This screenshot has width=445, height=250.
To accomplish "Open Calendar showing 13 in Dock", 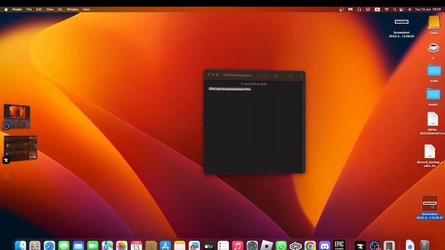I will coord(136,245).
